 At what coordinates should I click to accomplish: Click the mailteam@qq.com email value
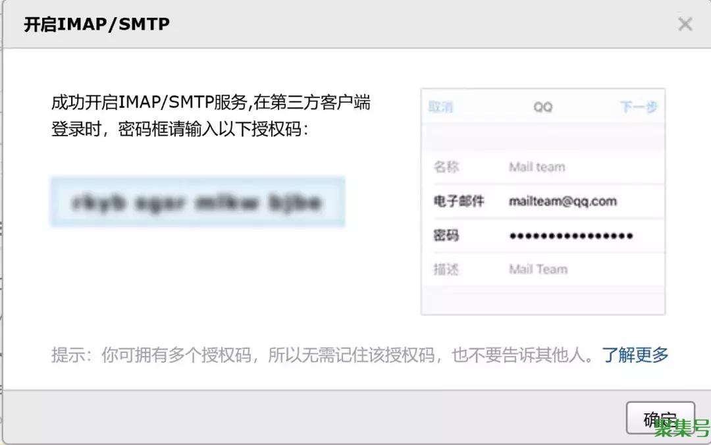pyautogui.click(x=563, y=201)
